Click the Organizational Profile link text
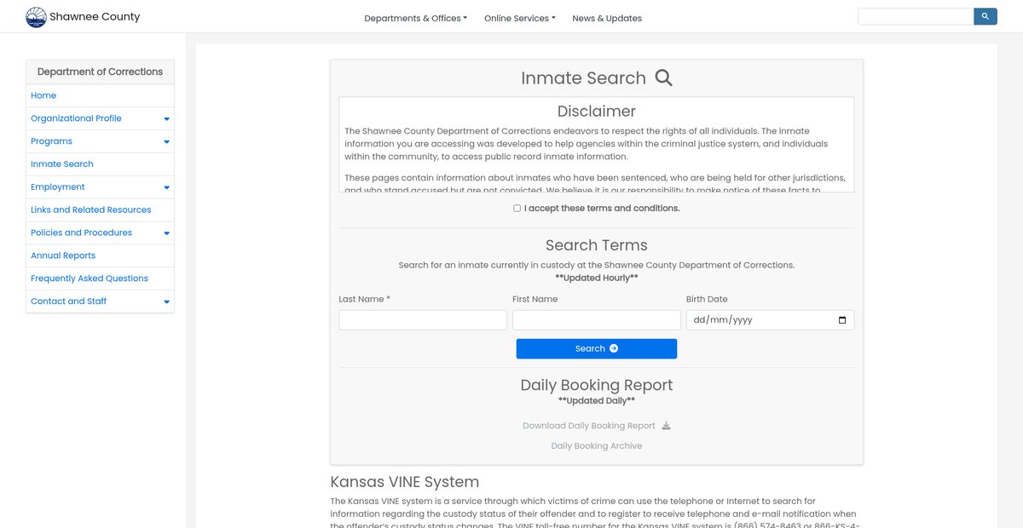The image size is (1023, 528). (76, 118)
